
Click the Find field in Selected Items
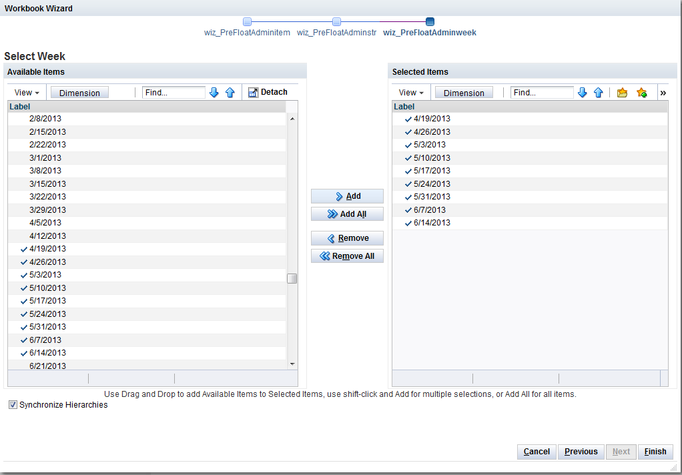click(542, 92)
